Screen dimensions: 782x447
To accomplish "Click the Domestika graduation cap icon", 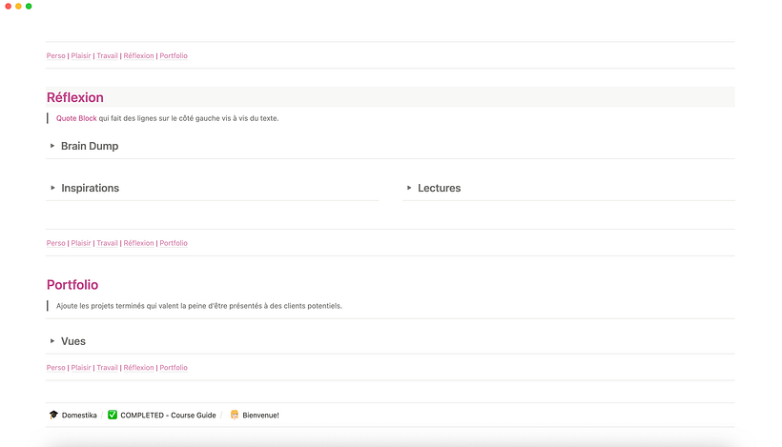I will pyautogui.click(x=53, y=416).
